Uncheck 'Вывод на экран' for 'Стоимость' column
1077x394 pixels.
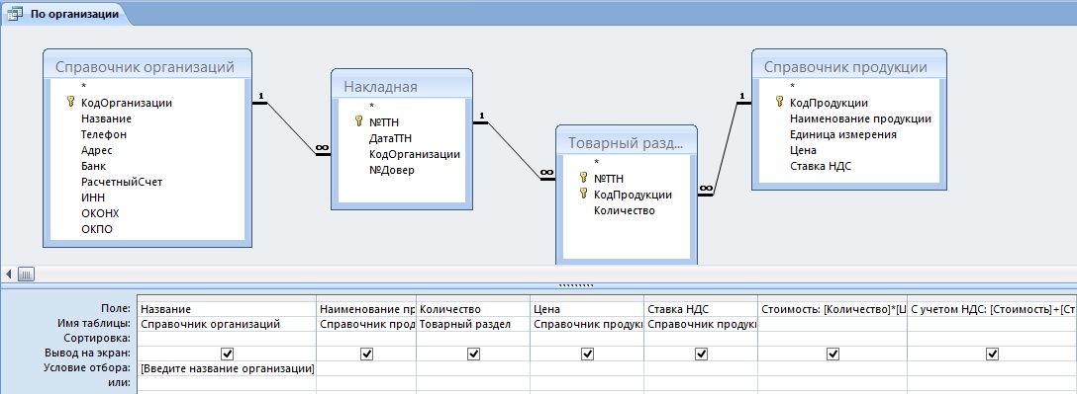pyautogui.click(x=833, y=354)
